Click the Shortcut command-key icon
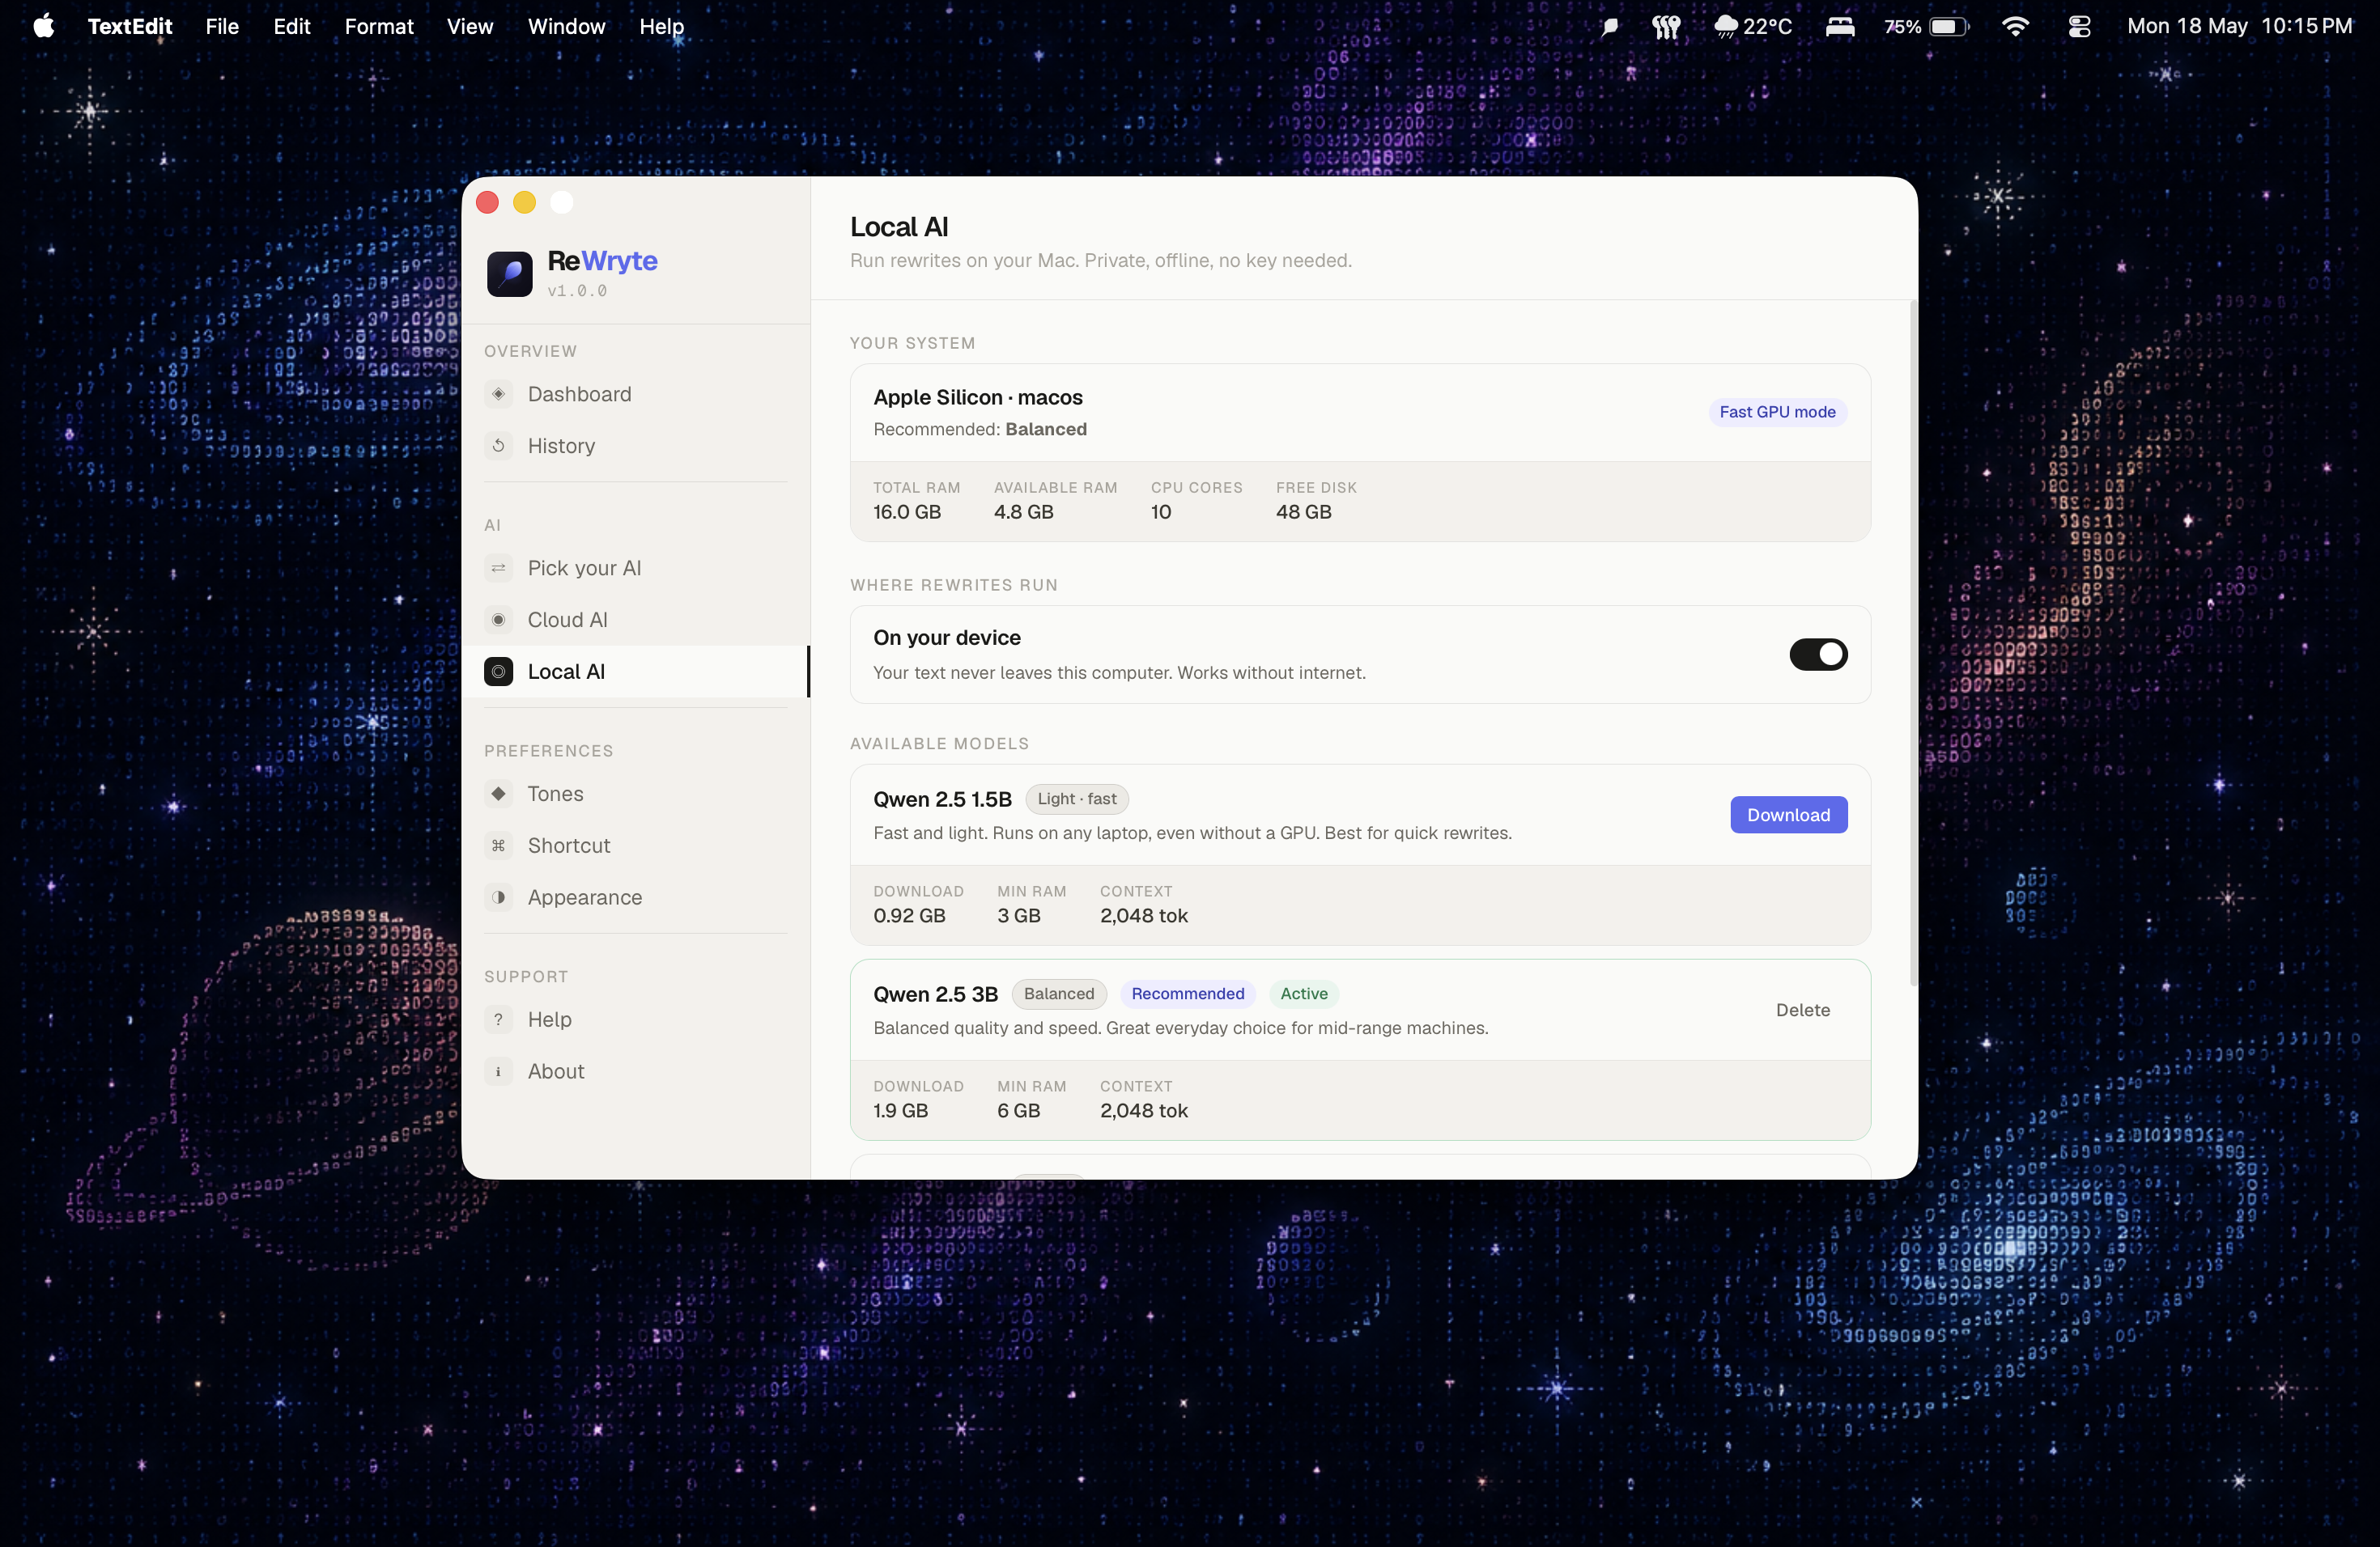 pos(498,846)
